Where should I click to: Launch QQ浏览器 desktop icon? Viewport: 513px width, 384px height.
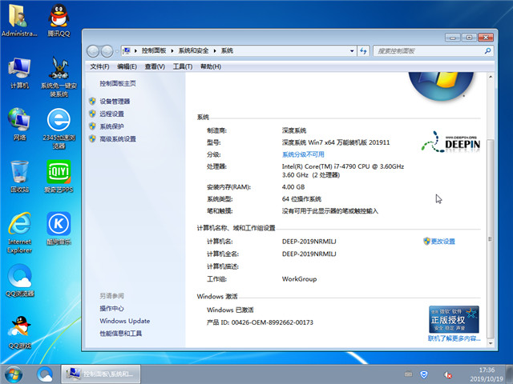point(19,281)
